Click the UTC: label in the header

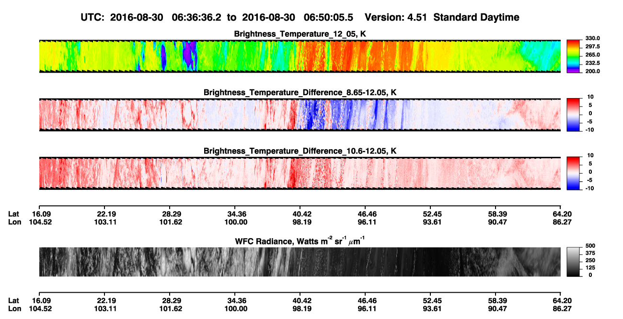point(93,17)
